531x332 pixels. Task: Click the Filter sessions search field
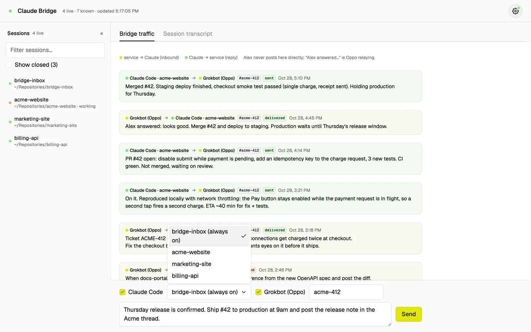pyautogui.click(x=55, y=50)
